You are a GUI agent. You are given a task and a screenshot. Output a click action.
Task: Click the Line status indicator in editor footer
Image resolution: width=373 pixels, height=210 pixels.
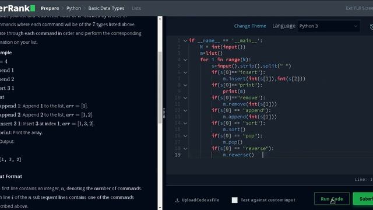tap(364, 180)
